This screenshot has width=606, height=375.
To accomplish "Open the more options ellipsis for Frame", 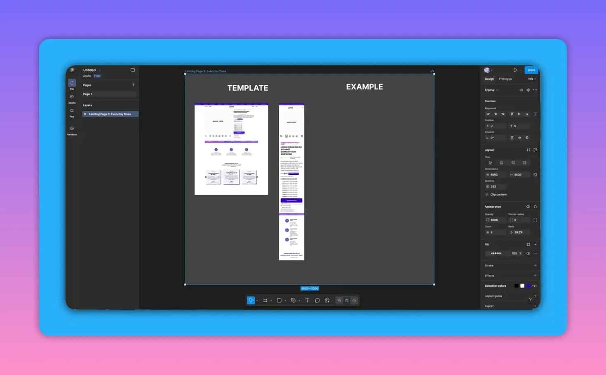I will coord(535,90).
